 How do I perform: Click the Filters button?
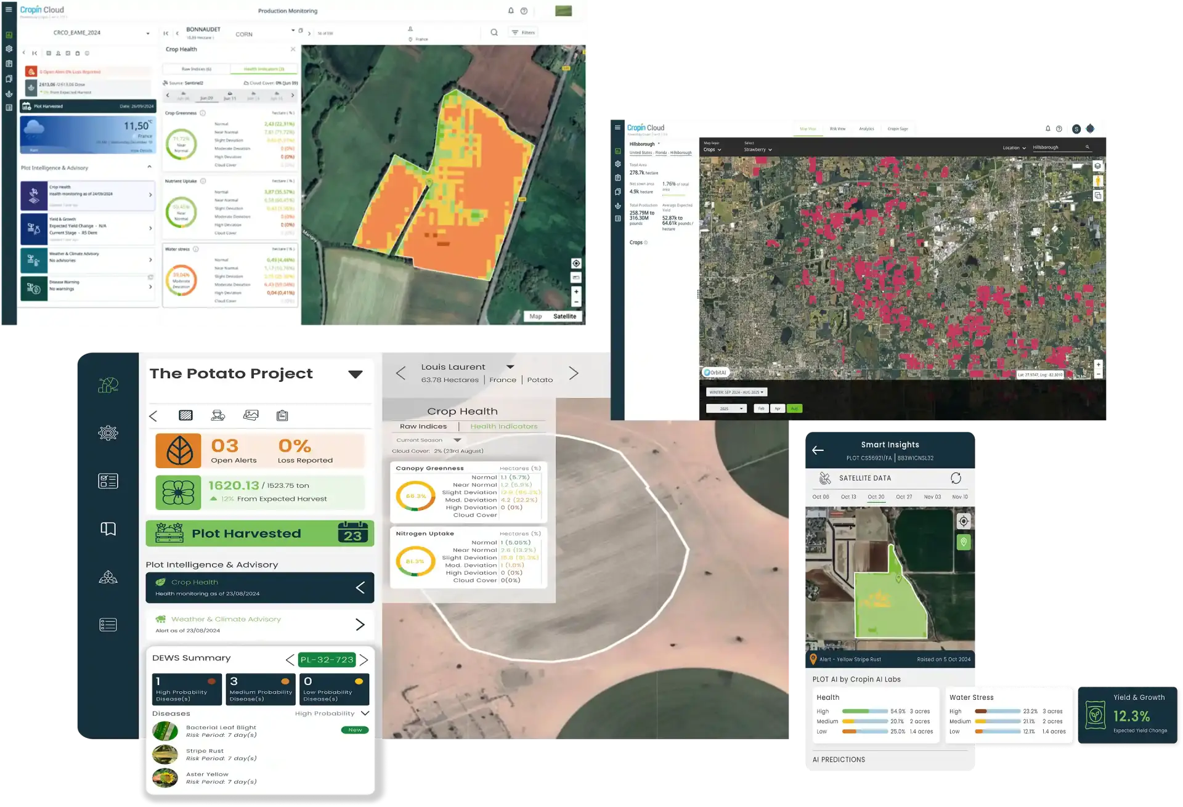pyautogui.click(x=523, y=33)
